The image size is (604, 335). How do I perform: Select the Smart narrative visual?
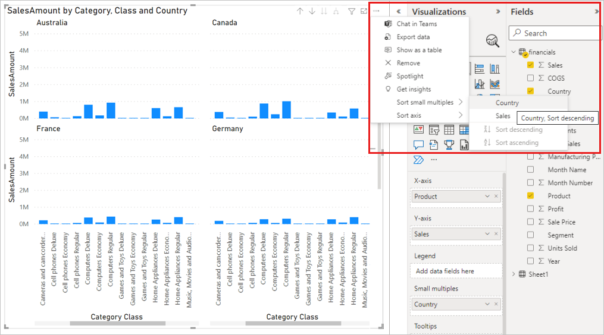click(x=434, y=145)
